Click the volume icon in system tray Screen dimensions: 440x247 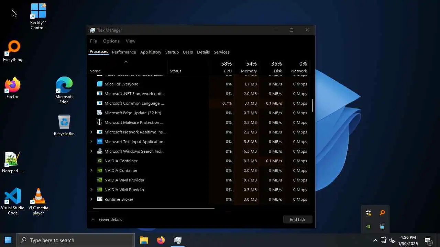tap(392, 240)
